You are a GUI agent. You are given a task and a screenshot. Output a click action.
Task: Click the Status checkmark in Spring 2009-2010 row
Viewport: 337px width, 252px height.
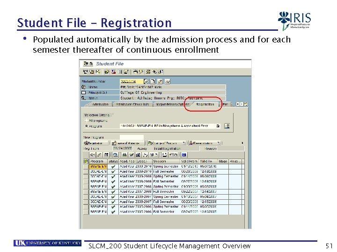tap(113, 167)
